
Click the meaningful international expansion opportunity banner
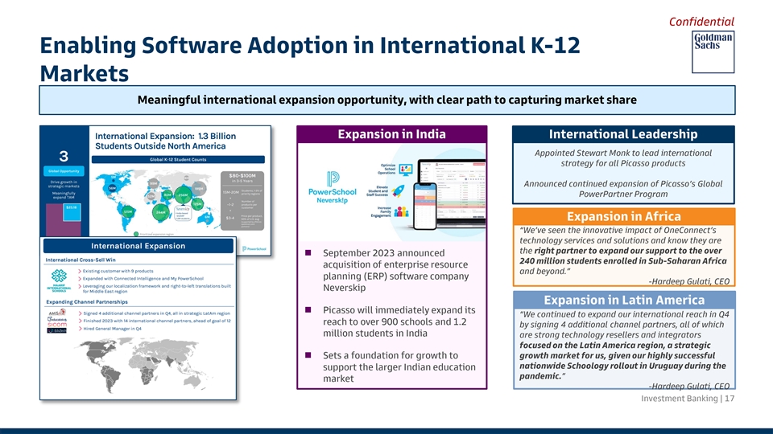(386, 100)
